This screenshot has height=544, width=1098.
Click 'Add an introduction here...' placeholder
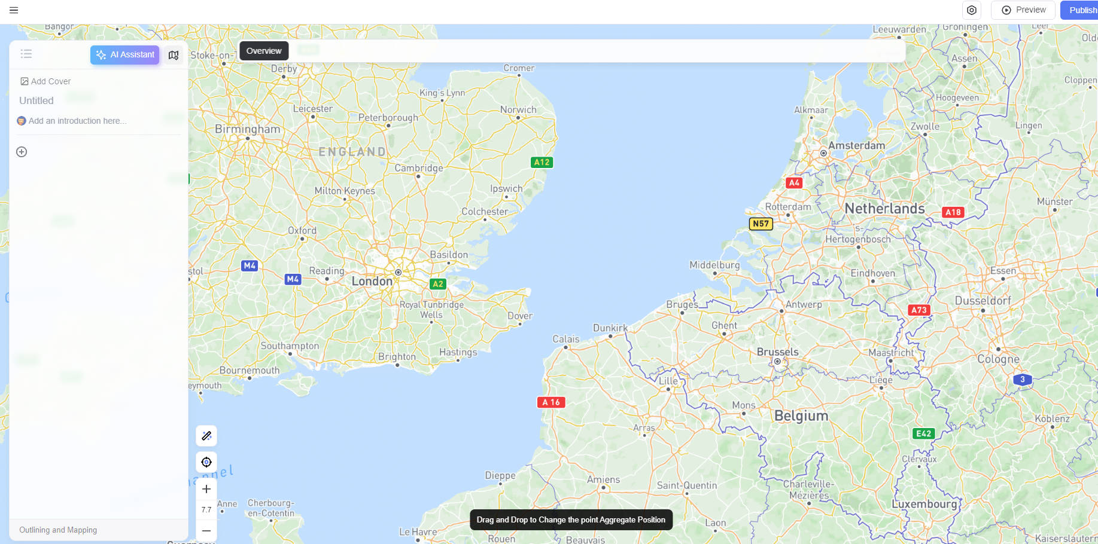tap(77, 121)
